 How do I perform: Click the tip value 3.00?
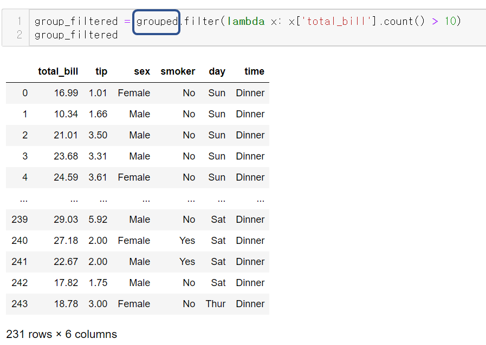pyautogui.click(x=98, y=303)
